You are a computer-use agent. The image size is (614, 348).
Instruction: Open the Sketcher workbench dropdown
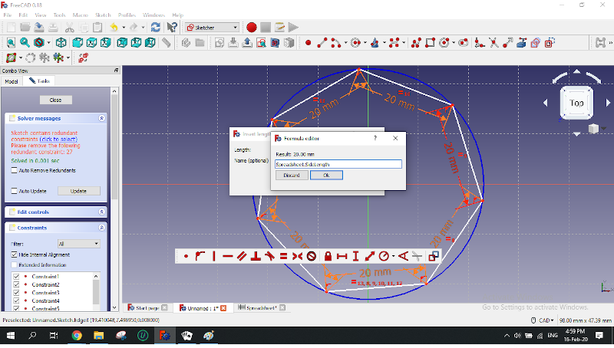(x=212, y=28)
